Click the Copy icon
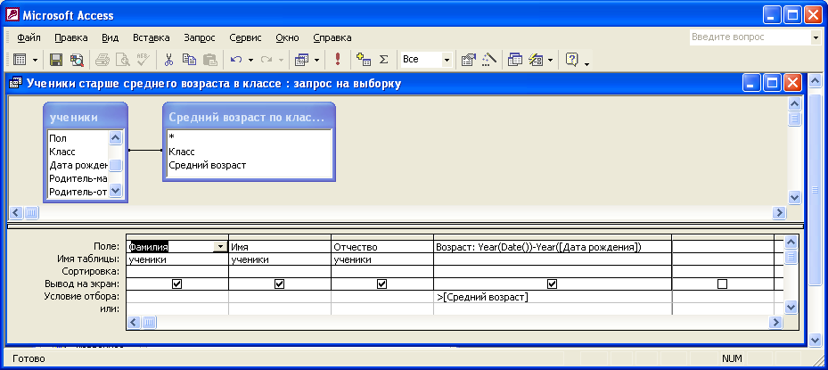Viewport: 828px width, 370px height. [189, 60]
